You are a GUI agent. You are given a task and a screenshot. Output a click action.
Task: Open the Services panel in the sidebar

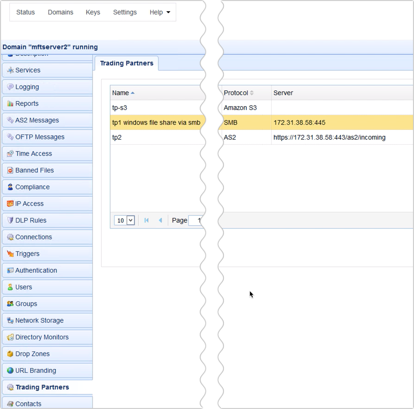[x=28, y=70]
